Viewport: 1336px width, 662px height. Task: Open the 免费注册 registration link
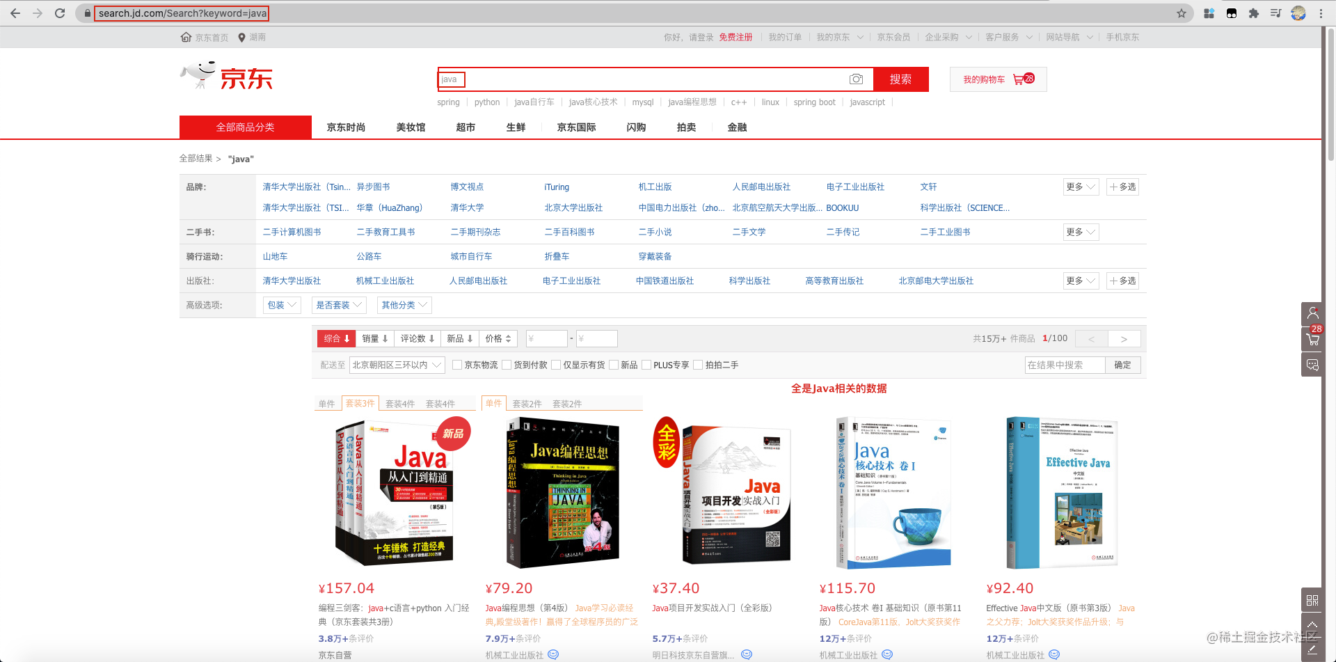pyautogui.click(x=736, y=37)
